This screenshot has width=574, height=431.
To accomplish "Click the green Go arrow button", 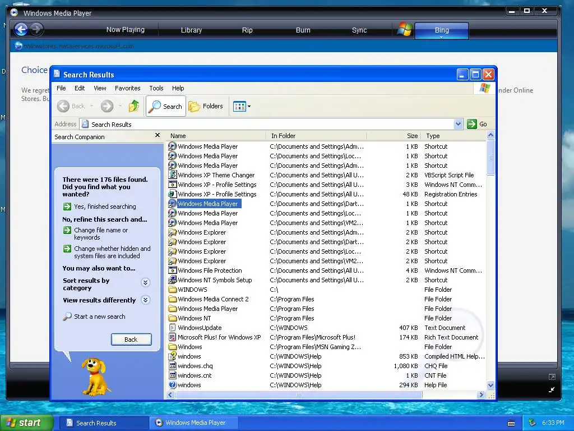I will coord(472,124).
